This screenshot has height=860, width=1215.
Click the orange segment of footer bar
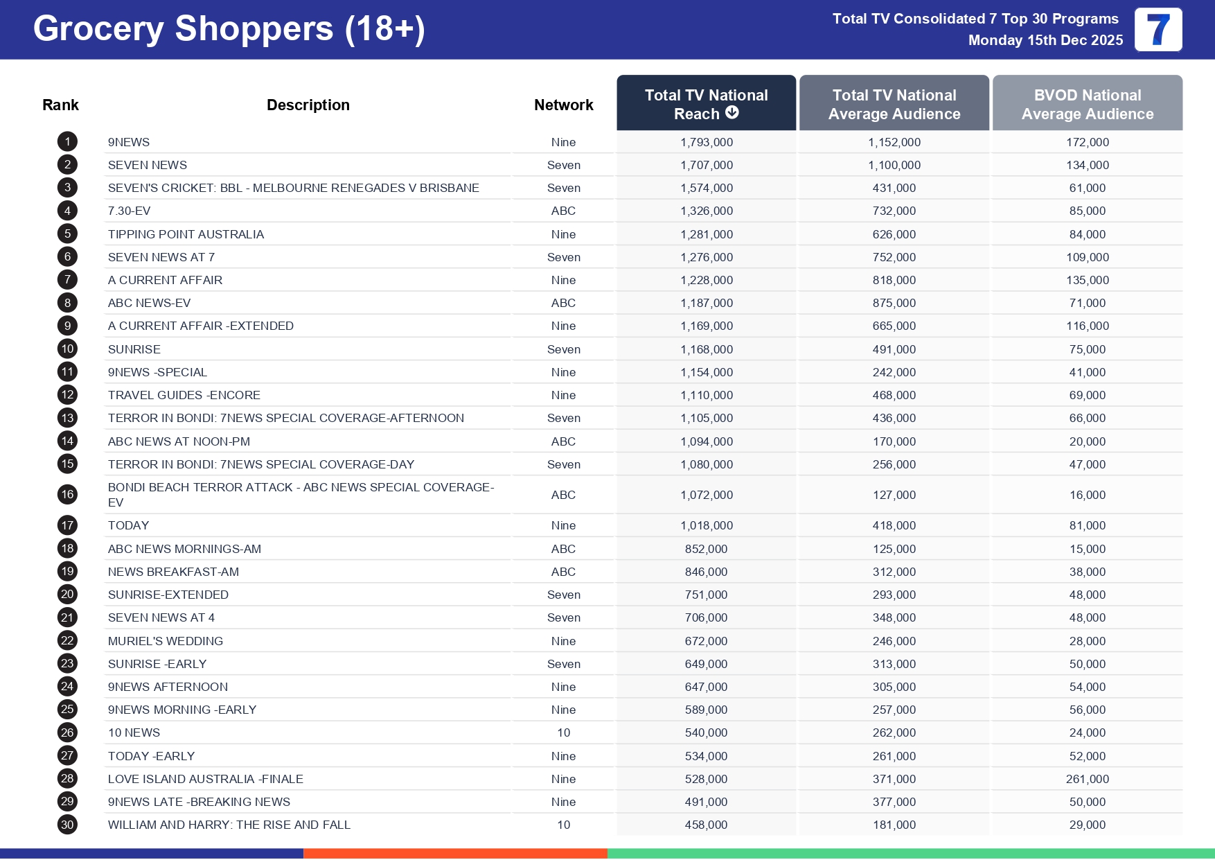pyautogui.click(x=455, y=854)
